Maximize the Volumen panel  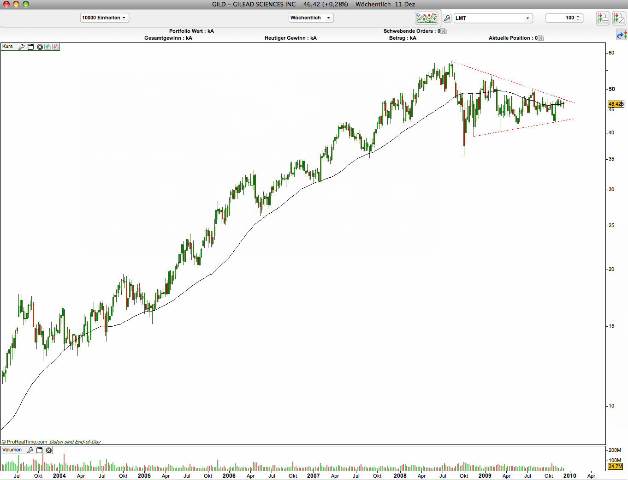(40, 450)
